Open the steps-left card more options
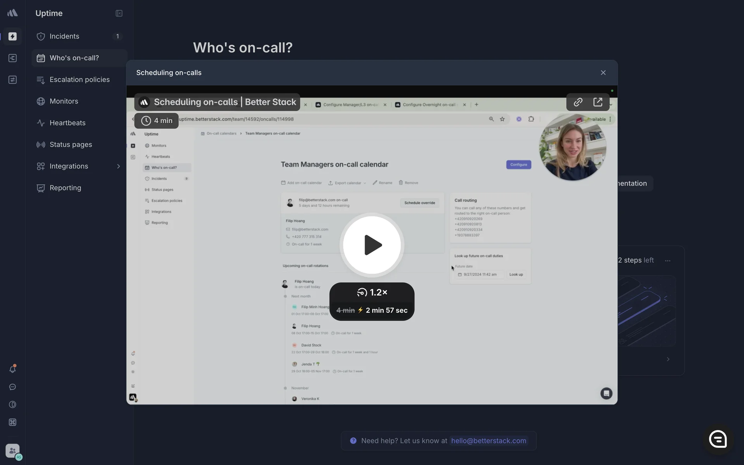 coord(667,261)
